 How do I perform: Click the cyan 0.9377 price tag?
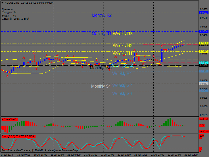tap(204, 63)
